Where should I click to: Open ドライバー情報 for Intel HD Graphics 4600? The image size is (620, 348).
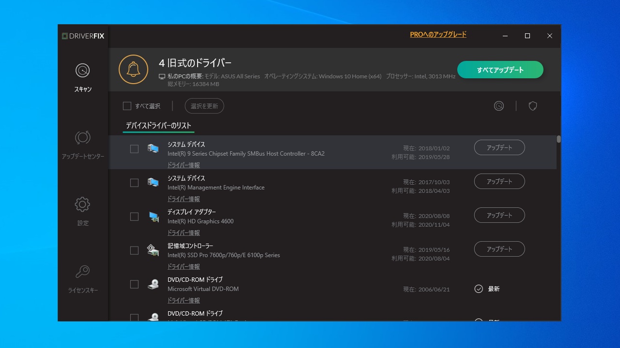point(184,233)
